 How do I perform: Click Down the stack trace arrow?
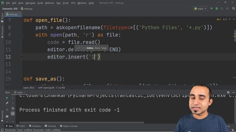(13, 103)
